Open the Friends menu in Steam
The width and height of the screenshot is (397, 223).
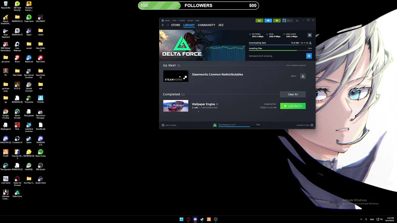click(x=182, y=20)
